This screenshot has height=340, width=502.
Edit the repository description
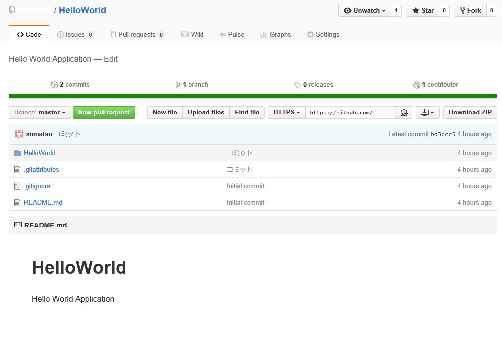coord(111,59)
